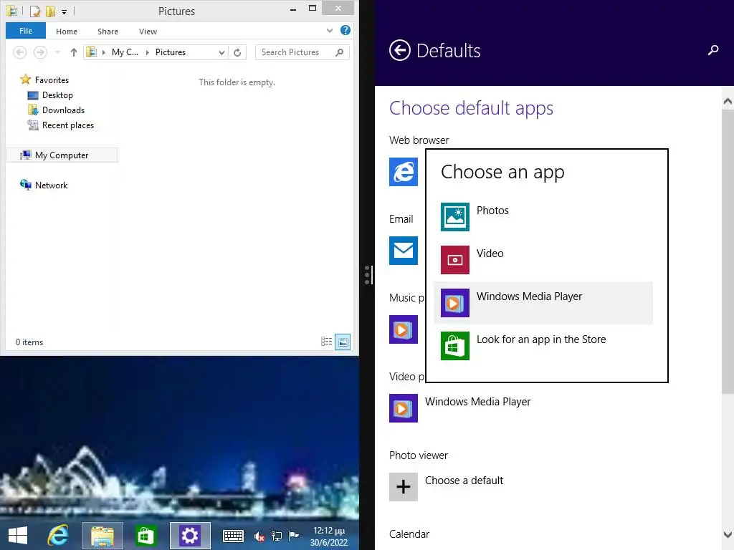This screenshot has height=550, width=734.
Task: Choose the Photos app icon in popup
Action: pos(454,216)
